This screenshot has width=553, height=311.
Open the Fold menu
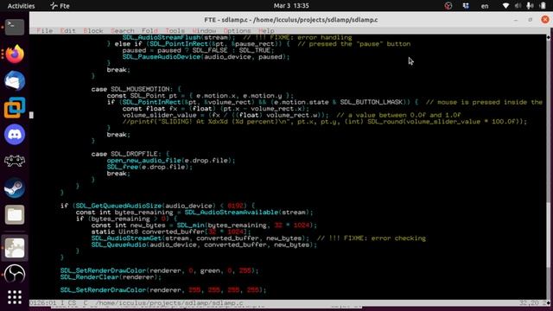pyautogui.click(x=149, y=31)
